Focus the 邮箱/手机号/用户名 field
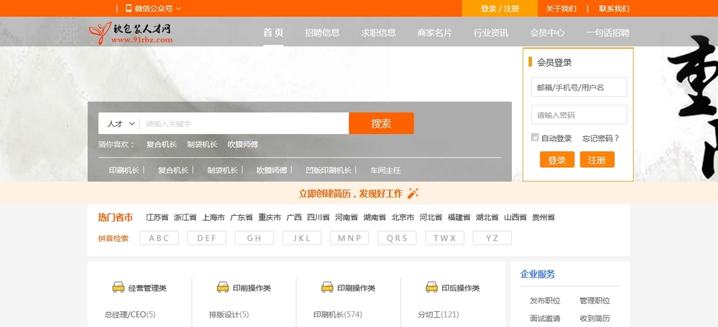The image size is (718, 327). pos(579,87)
